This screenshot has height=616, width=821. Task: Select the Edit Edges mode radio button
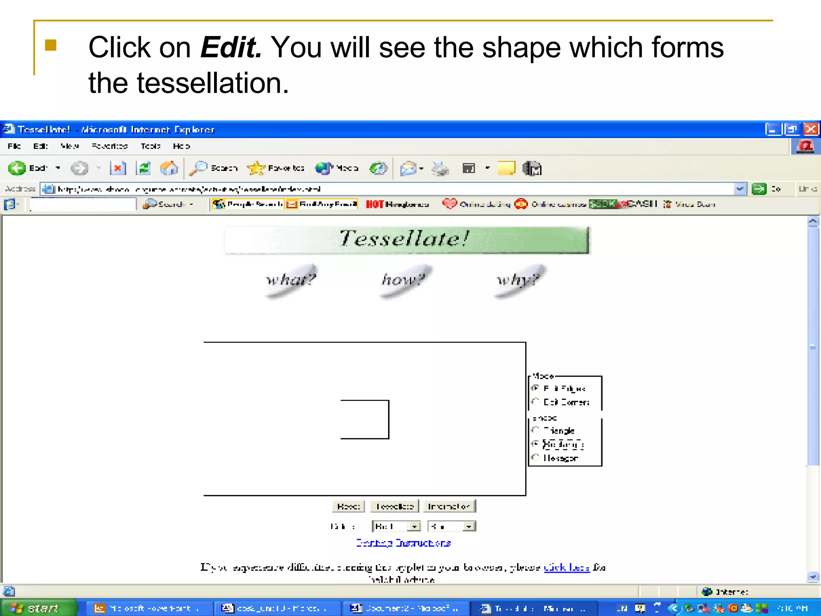535,388
